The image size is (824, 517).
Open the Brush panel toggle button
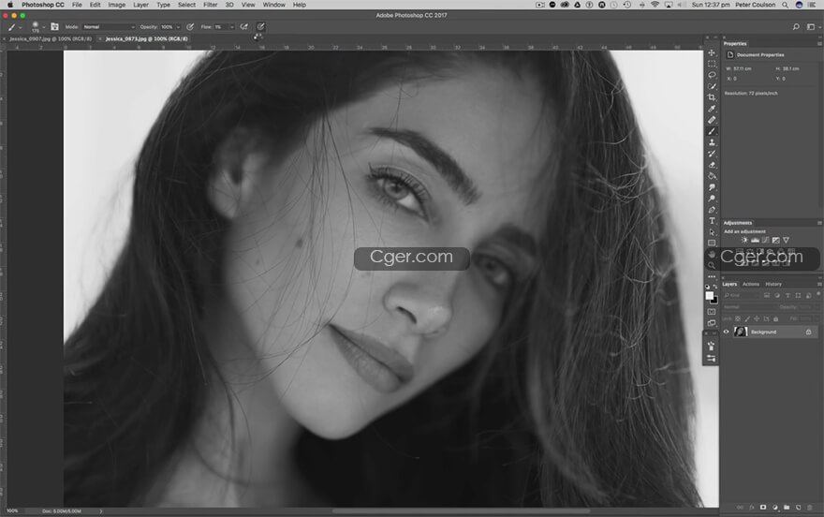(54, 27)
